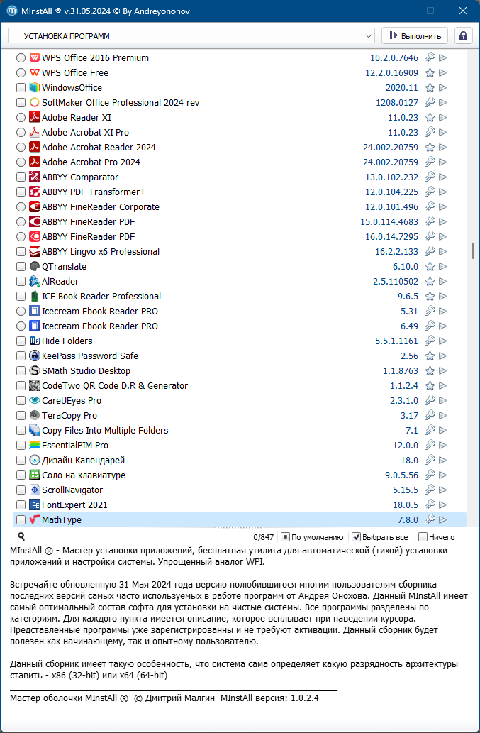
Task: Click the play arrow for ABBYY Comparator
Action: pos(443,177)
